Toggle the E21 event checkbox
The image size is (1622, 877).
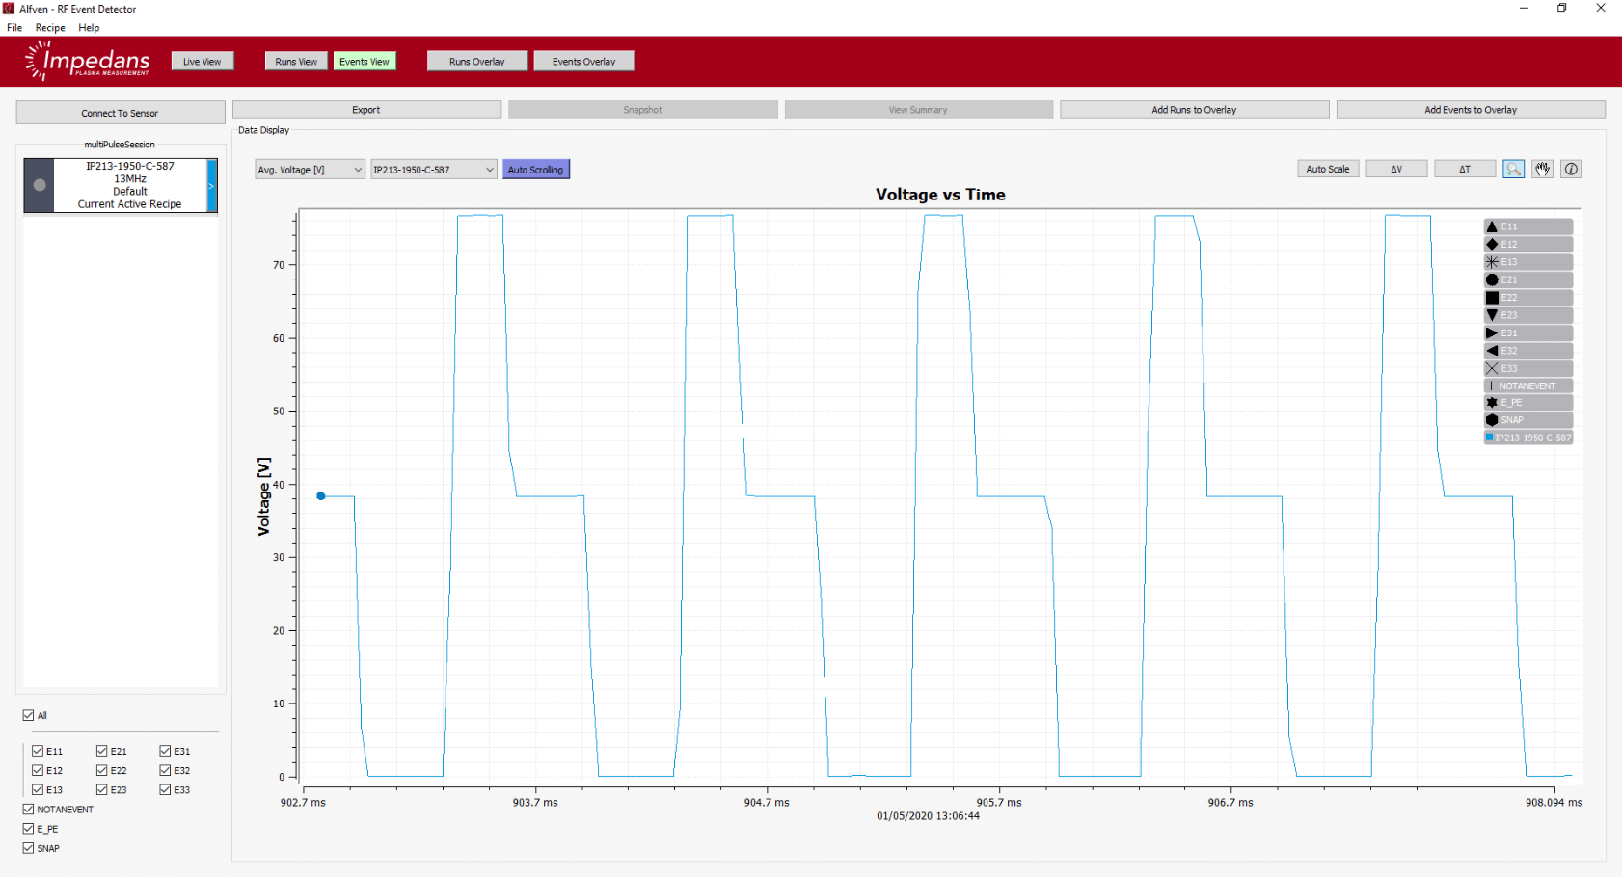(102, 751)
